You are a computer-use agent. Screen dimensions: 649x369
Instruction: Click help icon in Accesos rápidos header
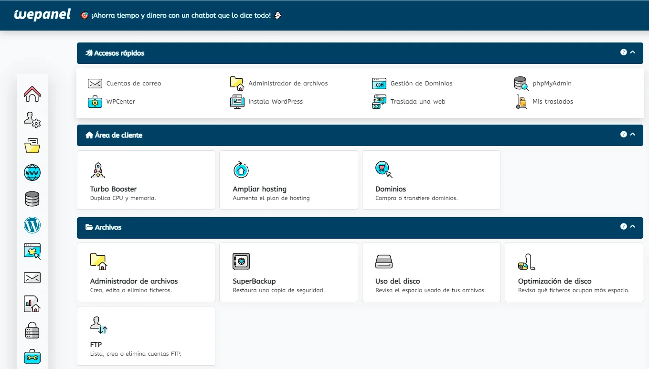623,53
